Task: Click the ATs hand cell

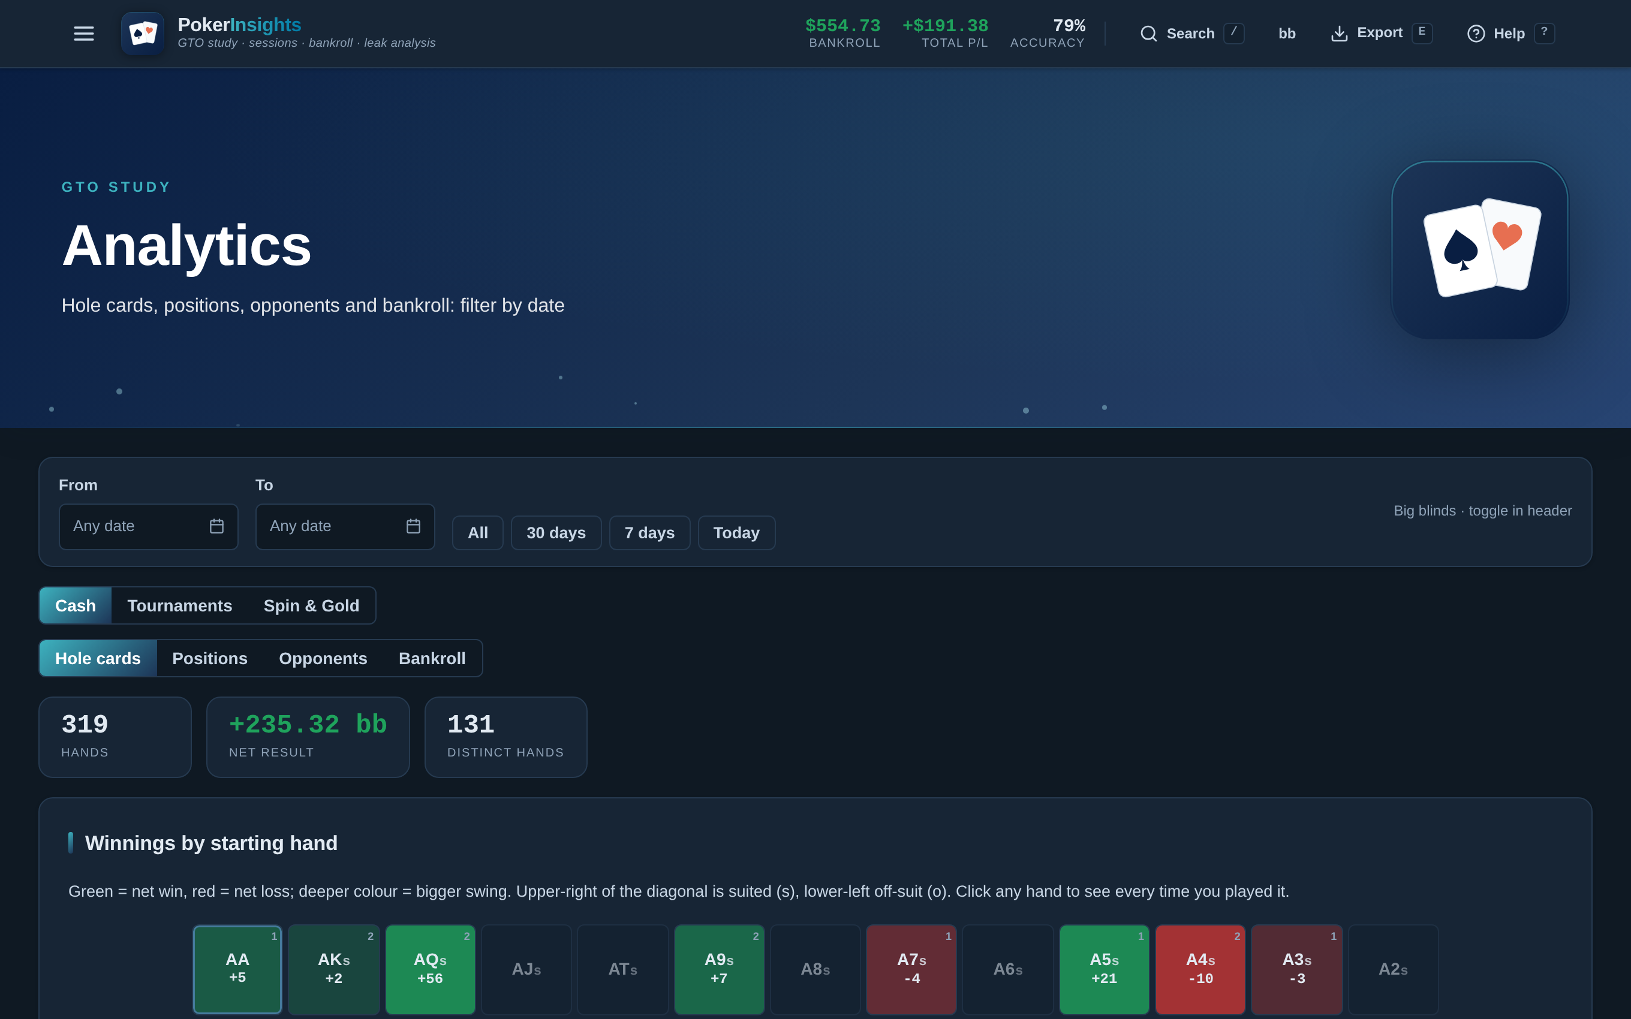Action: coord(623,969)
